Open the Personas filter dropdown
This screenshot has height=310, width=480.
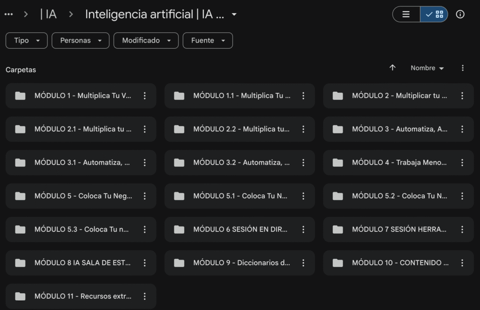pos(81,41)
